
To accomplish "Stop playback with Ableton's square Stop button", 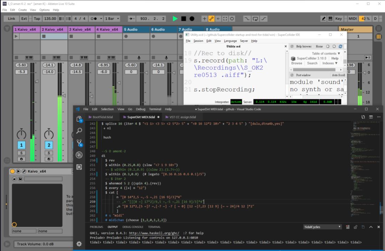I will point(184,19).
